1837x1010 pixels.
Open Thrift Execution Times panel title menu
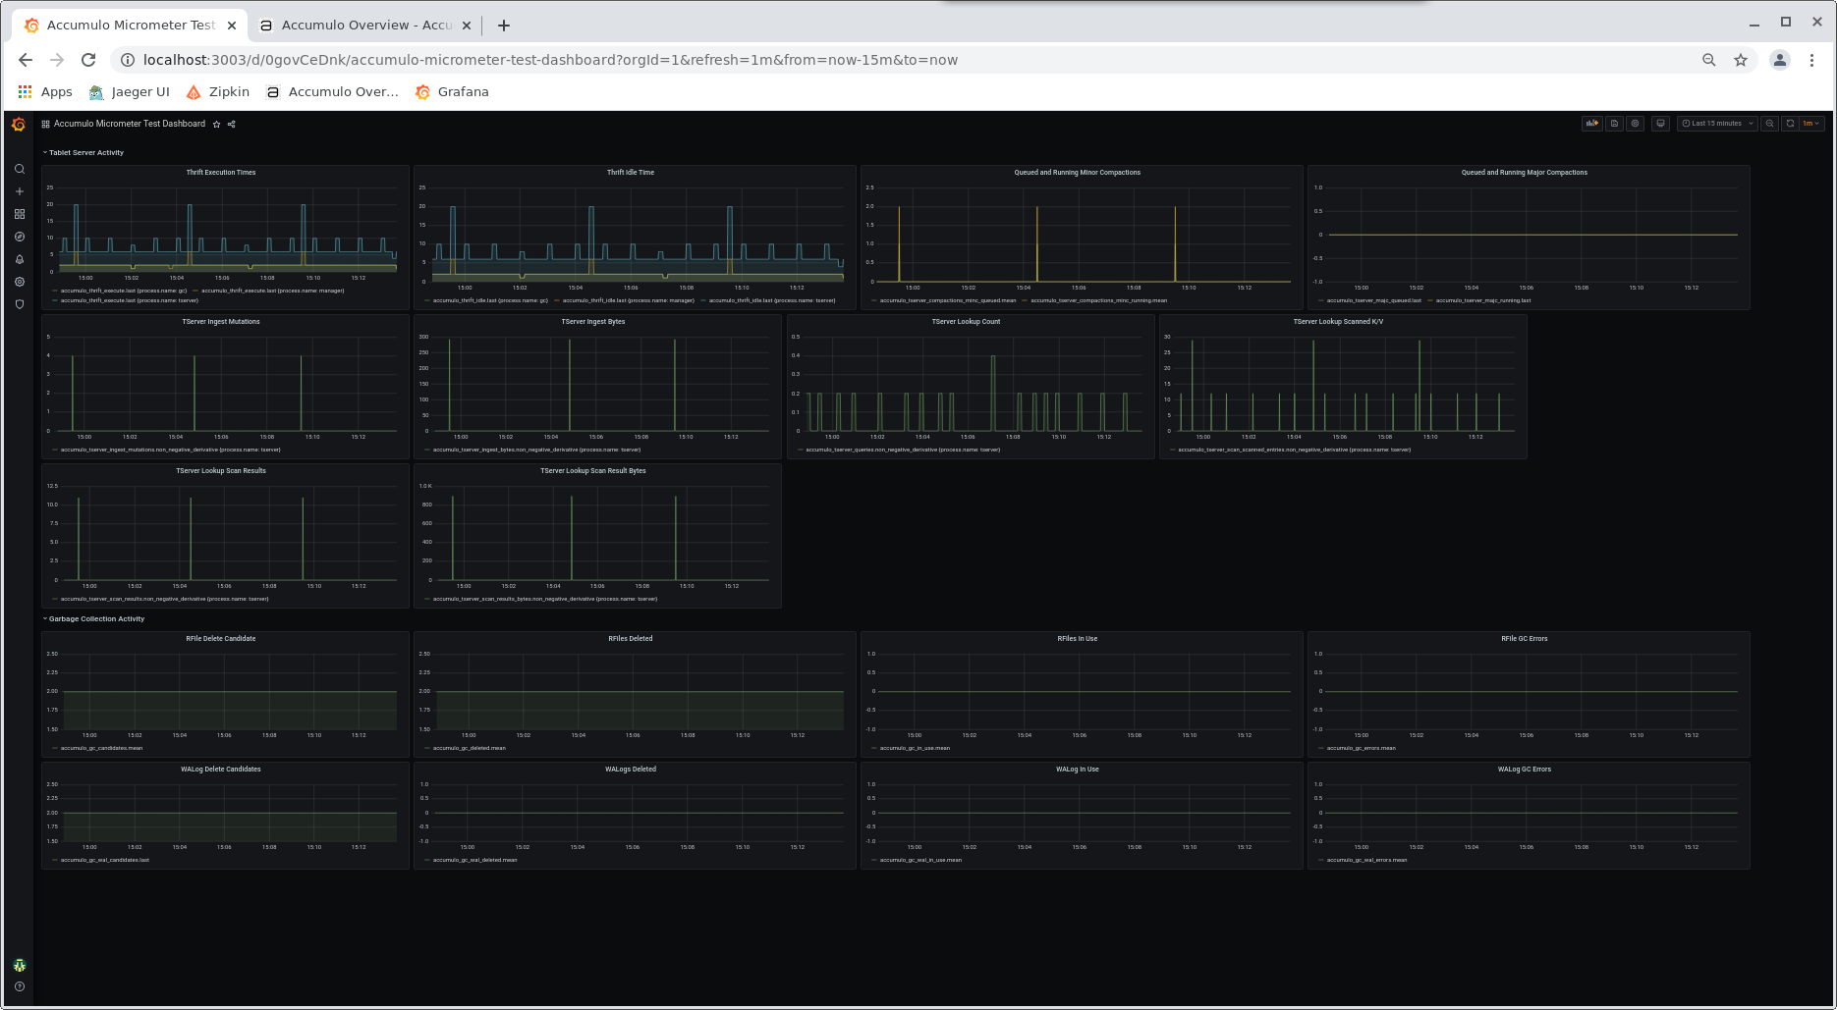tap(221, 173)
